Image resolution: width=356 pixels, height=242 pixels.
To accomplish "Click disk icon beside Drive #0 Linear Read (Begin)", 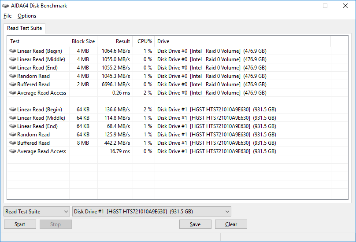I will 13,51.
